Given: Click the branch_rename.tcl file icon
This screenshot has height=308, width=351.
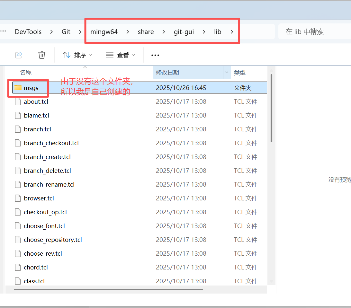Looking at the screenshot, I should [18, 185].
